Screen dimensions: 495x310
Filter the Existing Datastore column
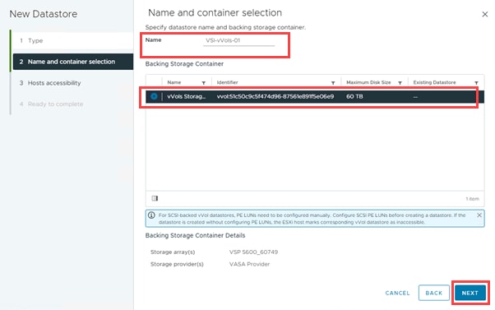coord(476,83)
